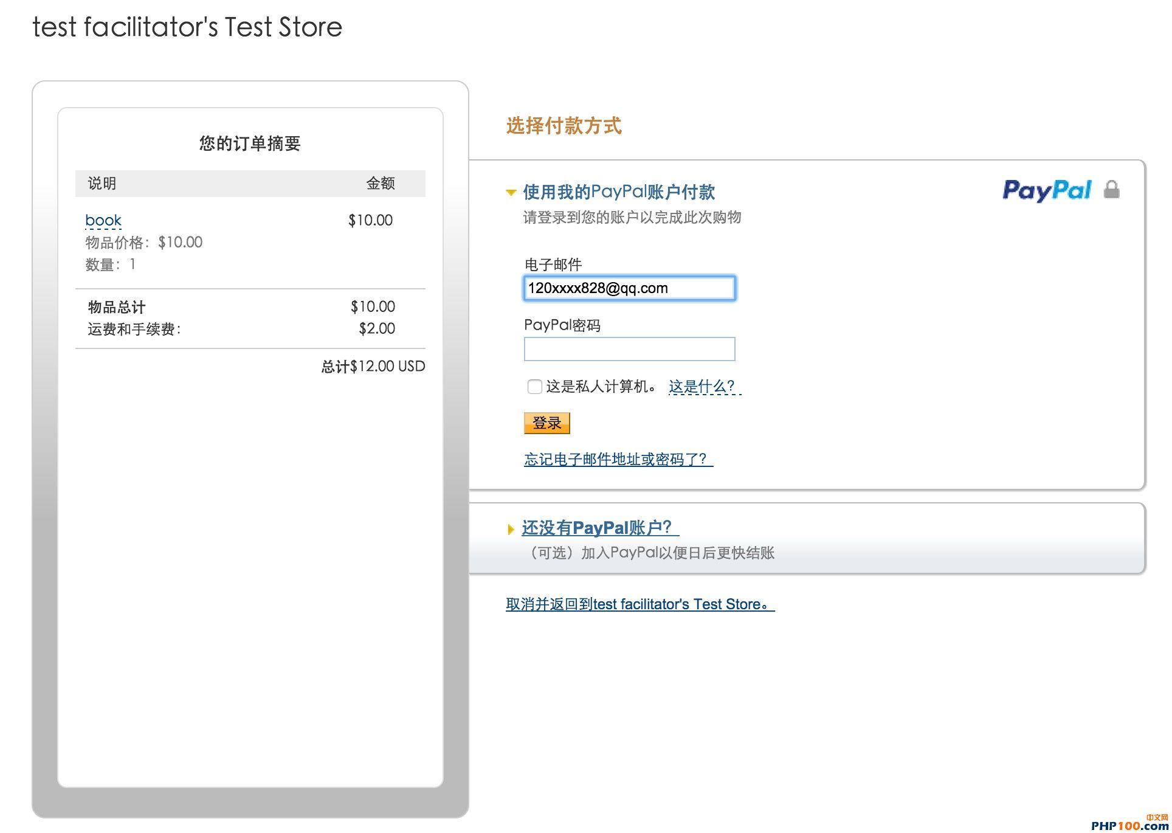The image size is (1172, 833).
Task: Expand the 还没有PayPal账户 section arrow
Action: coord(511,529)
